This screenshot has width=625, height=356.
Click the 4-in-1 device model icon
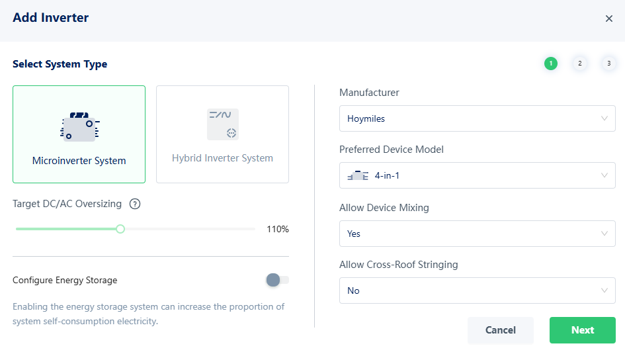click(x=358, y=175)
